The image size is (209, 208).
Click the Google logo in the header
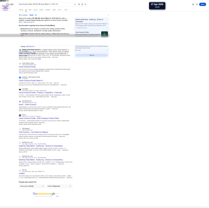pos(10,4)
